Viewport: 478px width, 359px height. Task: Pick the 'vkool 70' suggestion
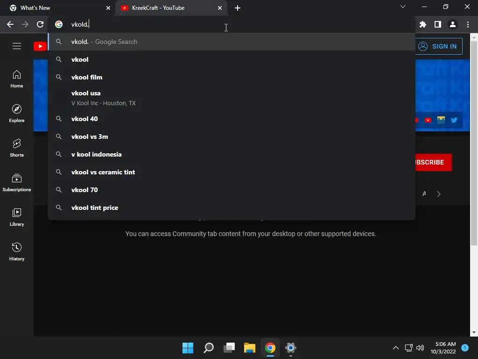coord(232,190)
